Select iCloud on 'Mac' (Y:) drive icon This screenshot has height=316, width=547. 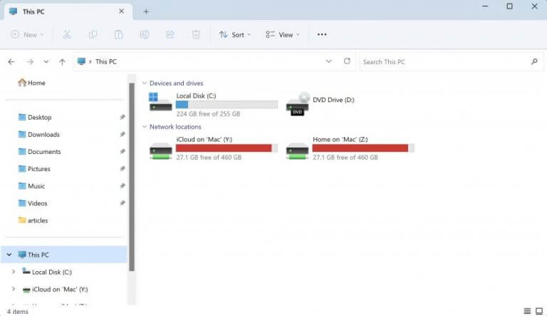160,151
